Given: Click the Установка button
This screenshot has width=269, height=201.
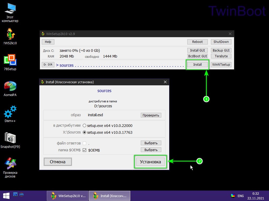Looking at the screenshot, I should (151, 162).
